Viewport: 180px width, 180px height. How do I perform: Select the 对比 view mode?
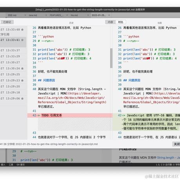click(x=121, y=22)
